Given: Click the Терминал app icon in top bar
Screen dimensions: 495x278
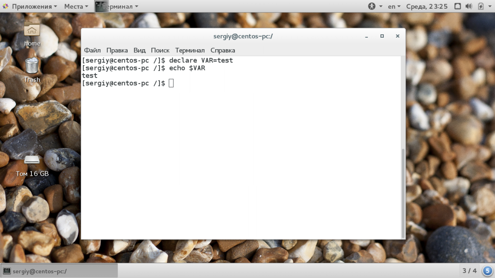Looking at the screenshot, I should coord(101,6).
